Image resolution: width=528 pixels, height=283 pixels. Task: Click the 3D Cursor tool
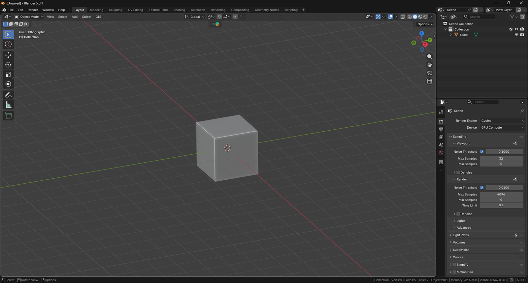pos(8,44)
